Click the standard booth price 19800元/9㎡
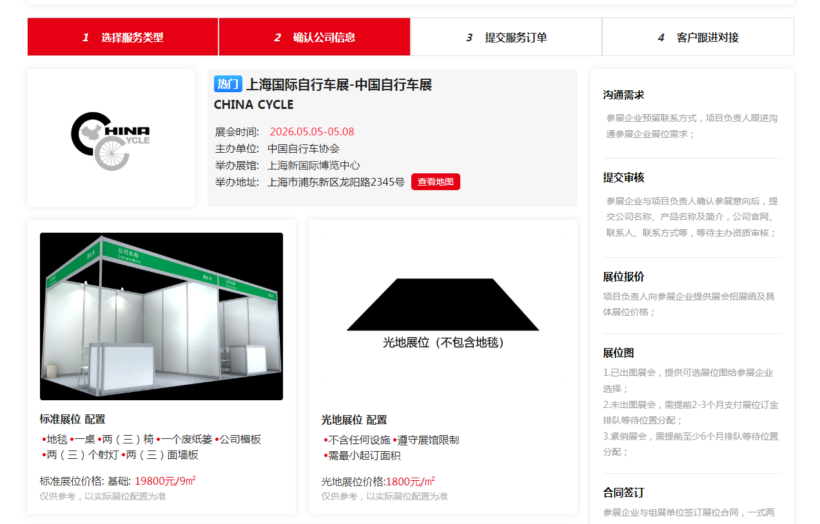This screenshot has height=524, width=820. (165, 480)
